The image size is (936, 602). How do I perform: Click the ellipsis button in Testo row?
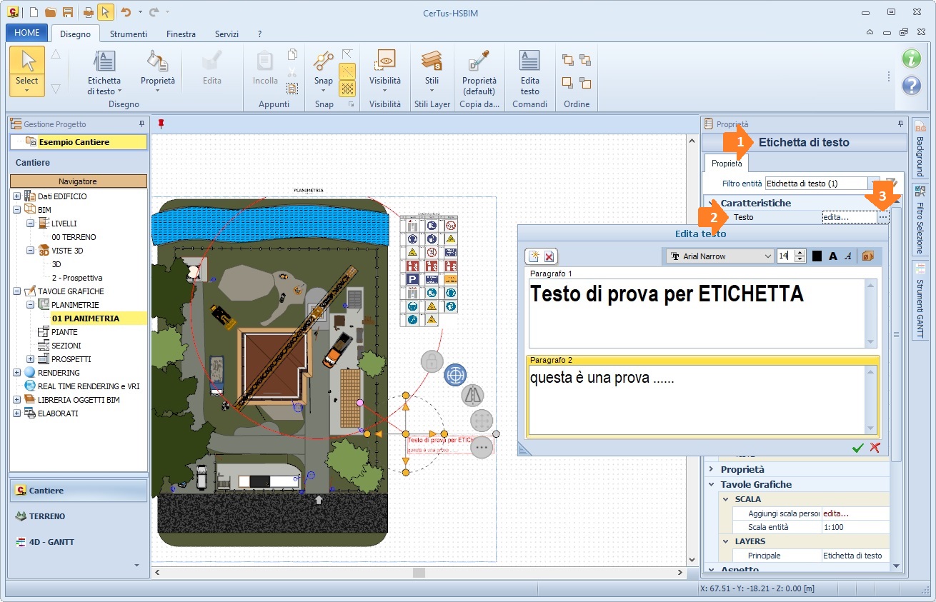tap(883, 216)
